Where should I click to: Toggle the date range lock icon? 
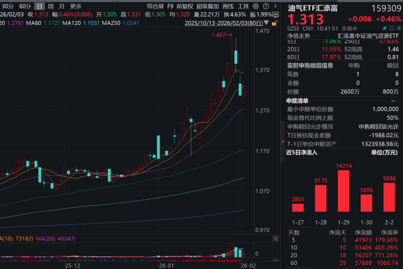(x=275, y=23)
